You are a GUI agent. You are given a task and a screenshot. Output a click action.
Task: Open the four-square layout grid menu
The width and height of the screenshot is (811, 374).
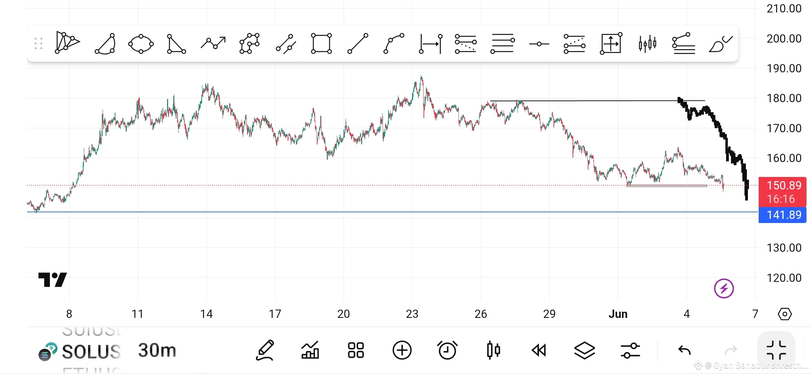point(356,350)
